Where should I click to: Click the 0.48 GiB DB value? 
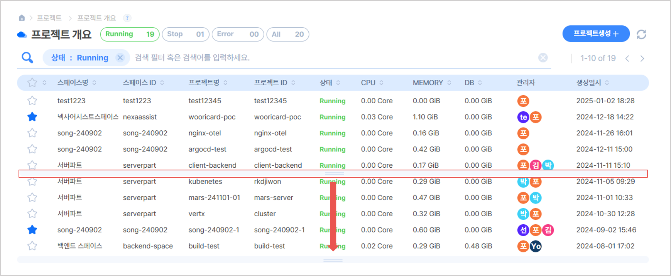point(478,246)
